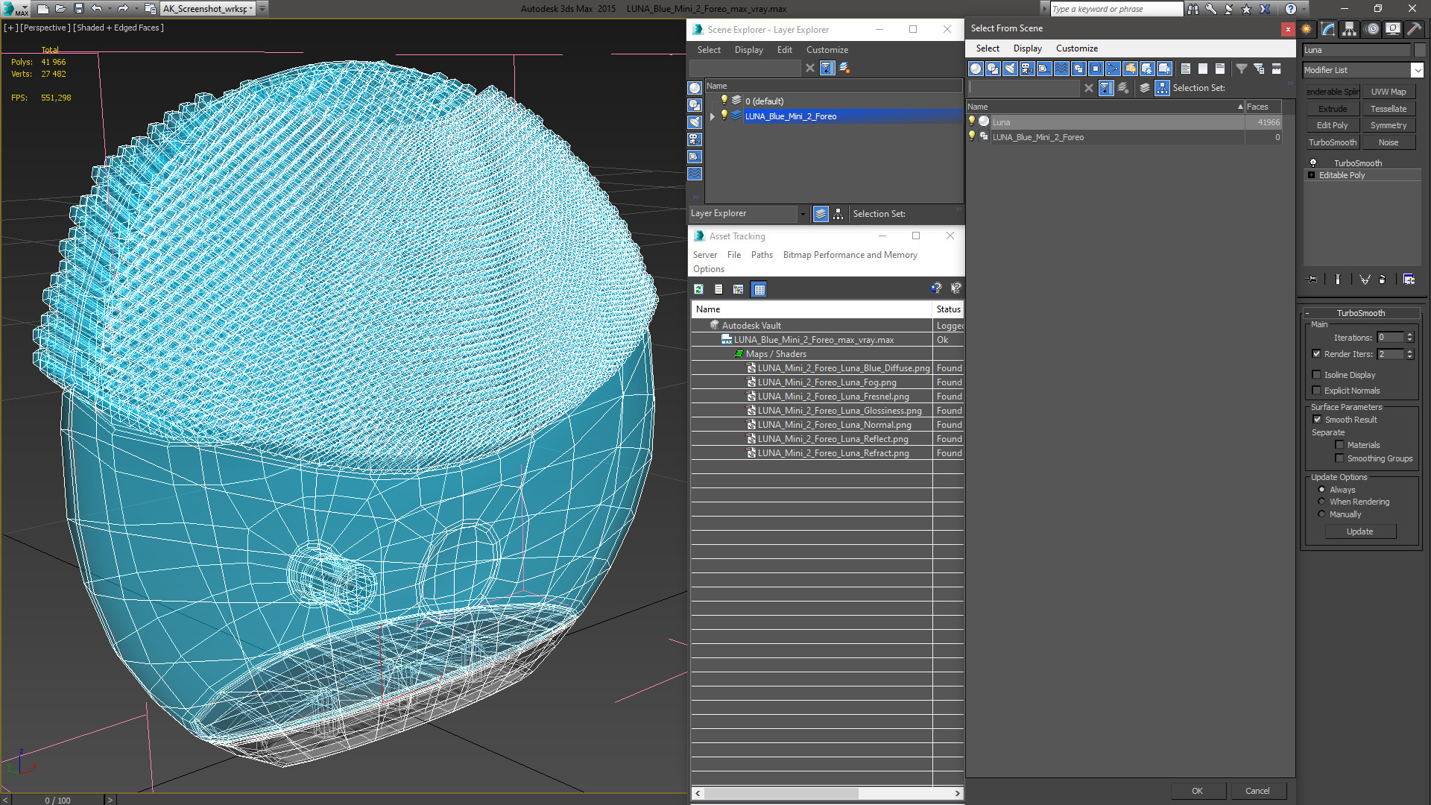
Task: Enable Isoline Display checkbox
Action: point(1316,375)
